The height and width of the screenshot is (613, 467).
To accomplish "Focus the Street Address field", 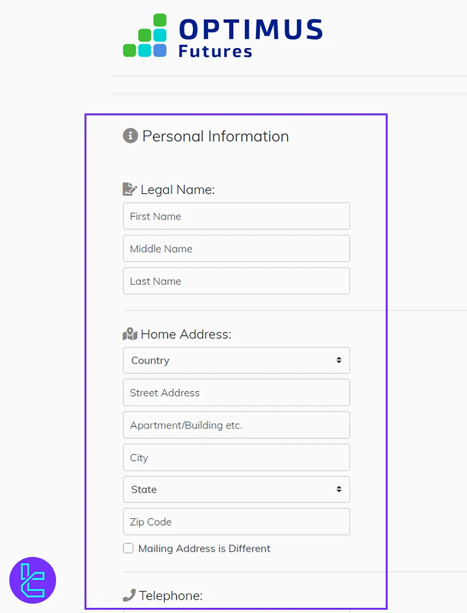I will click(x=236, y=393).
